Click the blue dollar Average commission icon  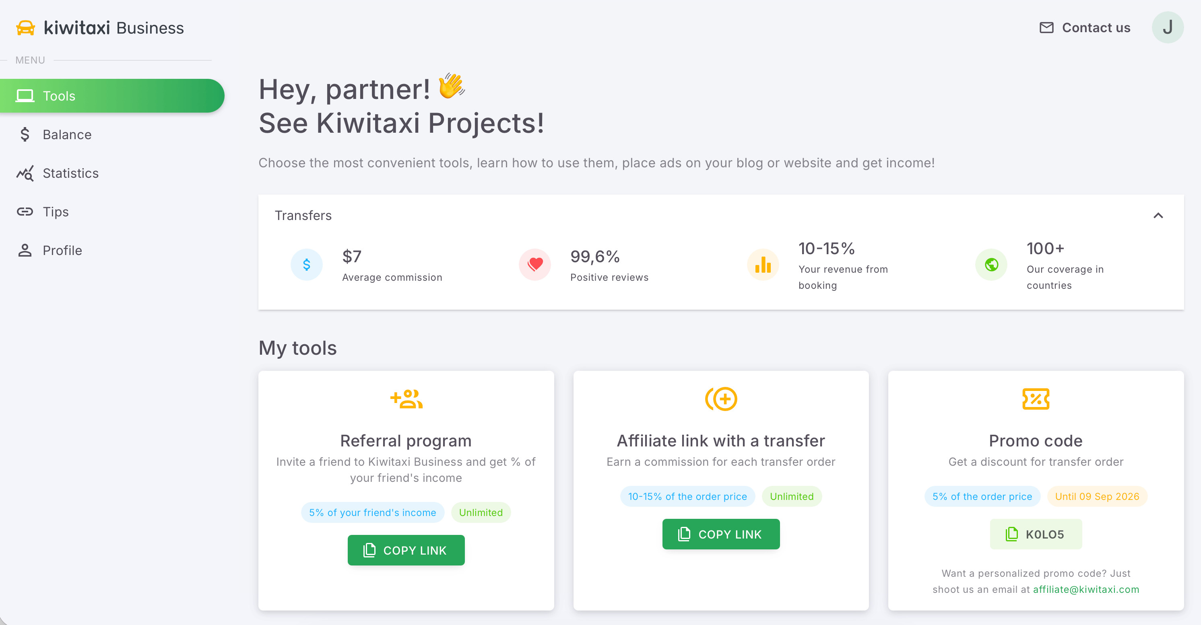[306, 265]
